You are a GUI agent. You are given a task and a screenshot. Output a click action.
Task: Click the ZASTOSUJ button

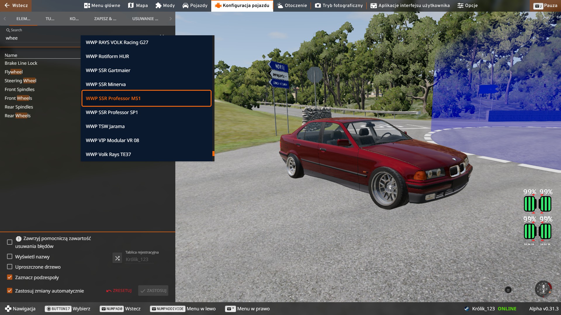click(x=153, y=290)
